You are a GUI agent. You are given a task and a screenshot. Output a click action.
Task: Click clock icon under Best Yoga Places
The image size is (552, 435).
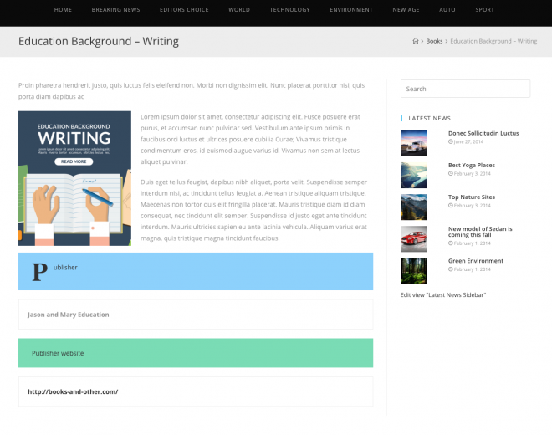pyautogui.click(x=451, y=174)
